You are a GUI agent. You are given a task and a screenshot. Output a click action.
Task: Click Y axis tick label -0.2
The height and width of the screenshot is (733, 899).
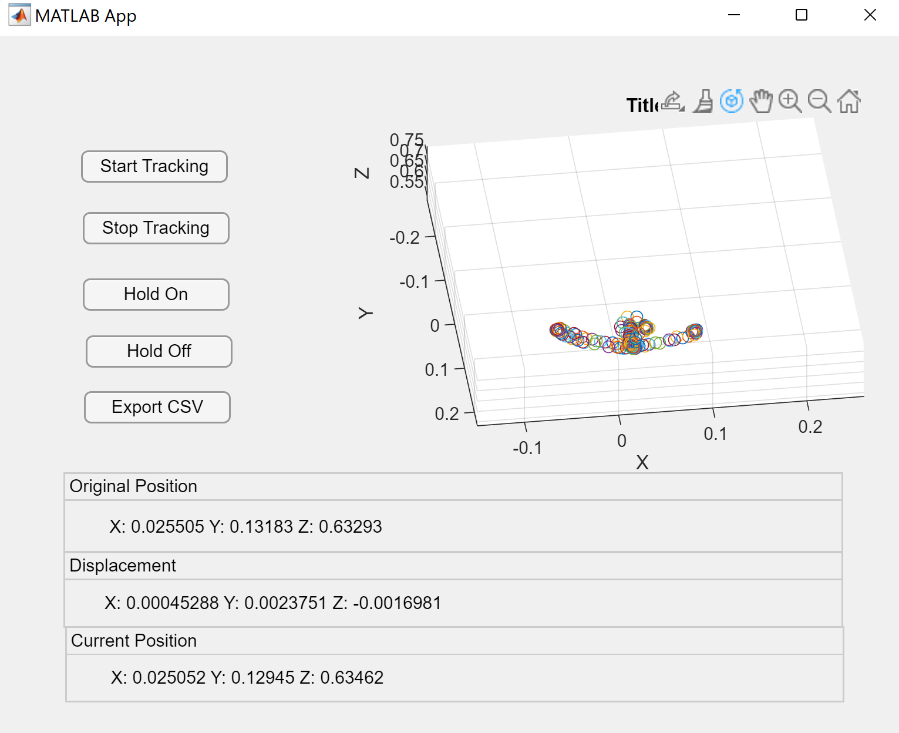coord(405,238)
